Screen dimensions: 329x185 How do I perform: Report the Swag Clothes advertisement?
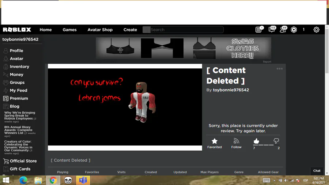coord(267,62)
